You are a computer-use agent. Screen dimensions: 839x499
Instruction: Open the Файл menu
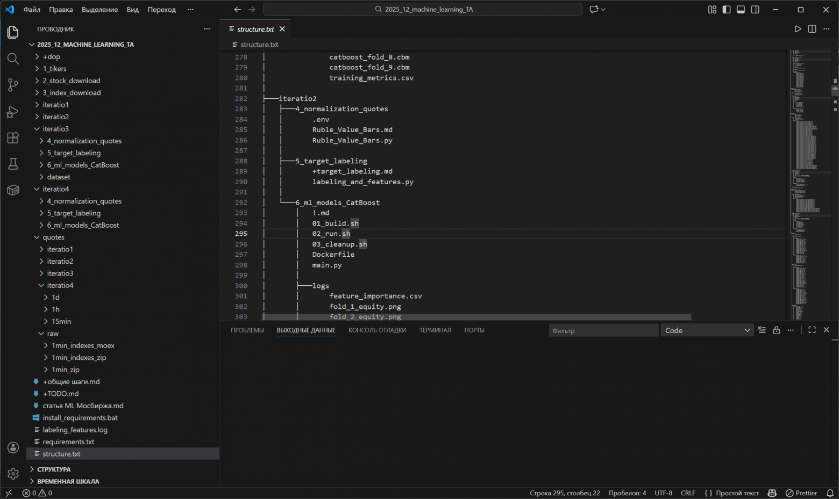pyautogui.click(x=32, y=9)
